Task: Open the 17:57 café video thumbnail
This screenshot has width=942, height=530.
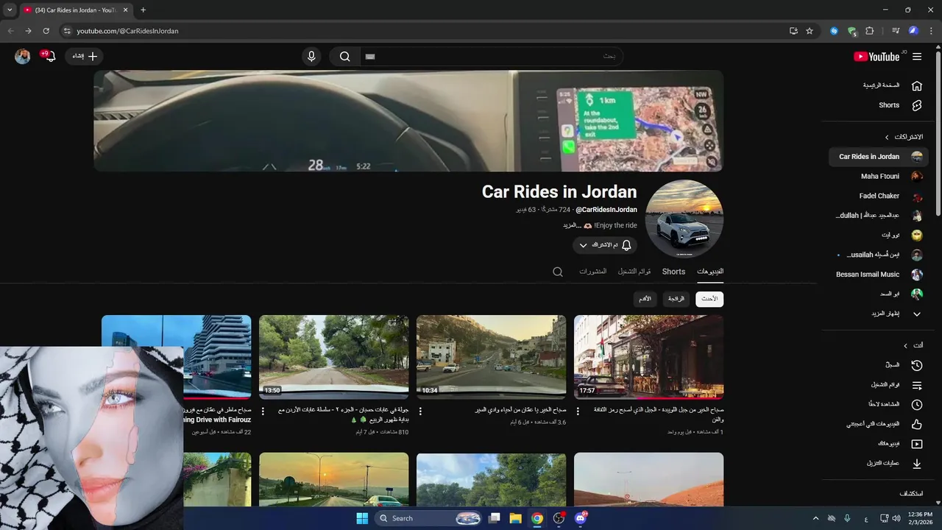Action: pos(648,357)
